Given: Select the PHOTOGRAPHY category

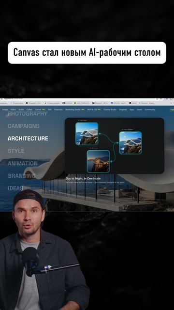Looking at the screenshot, I should [x=28, y=114].
